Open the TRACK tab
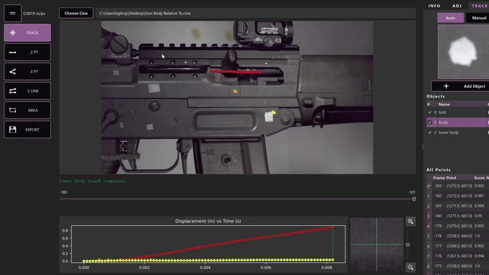The width and height of the screenshot is (489, 275). tap(479, 6)
